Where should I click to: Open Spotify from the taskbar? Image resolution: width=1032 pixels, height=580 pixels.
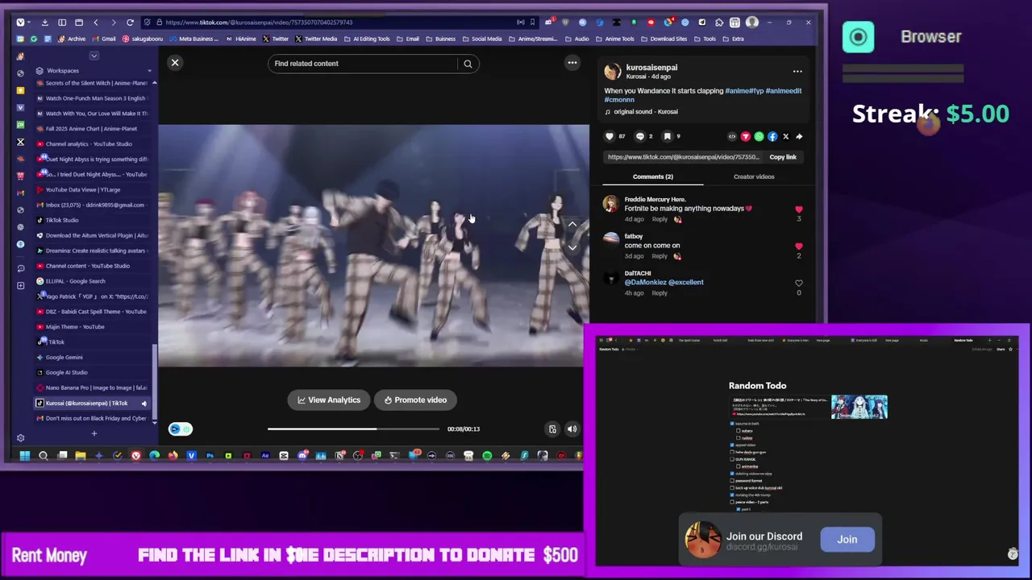point(487,456)
